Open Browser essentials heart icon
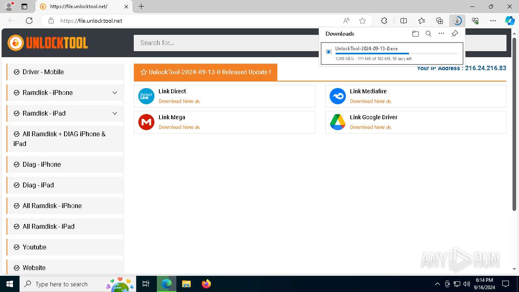 coord(475,21)
